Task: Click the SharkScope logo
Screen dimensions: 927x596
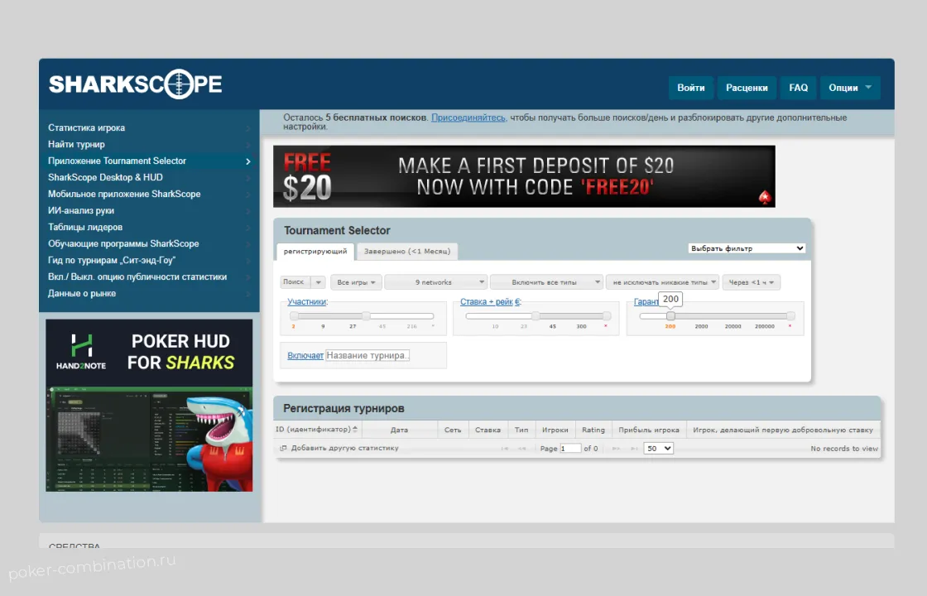Action: [135, 84]
